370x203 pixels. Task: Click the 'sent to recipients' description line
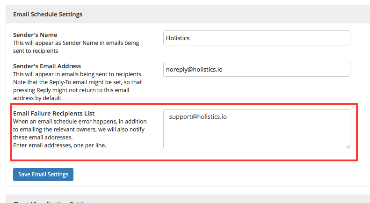pos(36,51)
